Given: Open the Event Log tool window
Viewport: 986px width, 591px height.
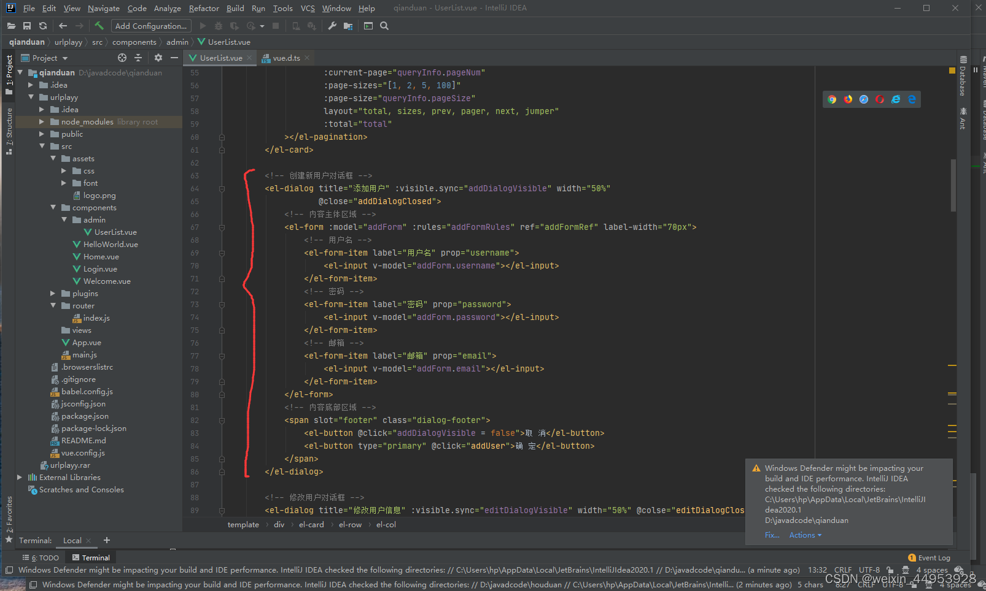Looking at the screenshot, I should [929, 558].
